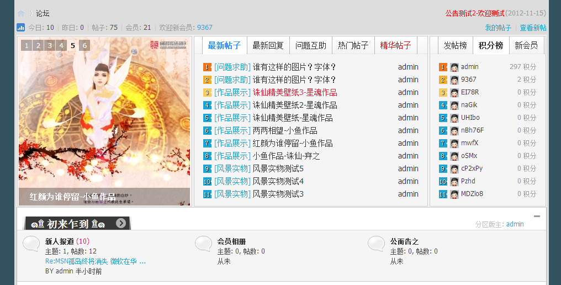Open avatar of user EI78R
This screenshot has height=285, width=561.
(454, 92)
